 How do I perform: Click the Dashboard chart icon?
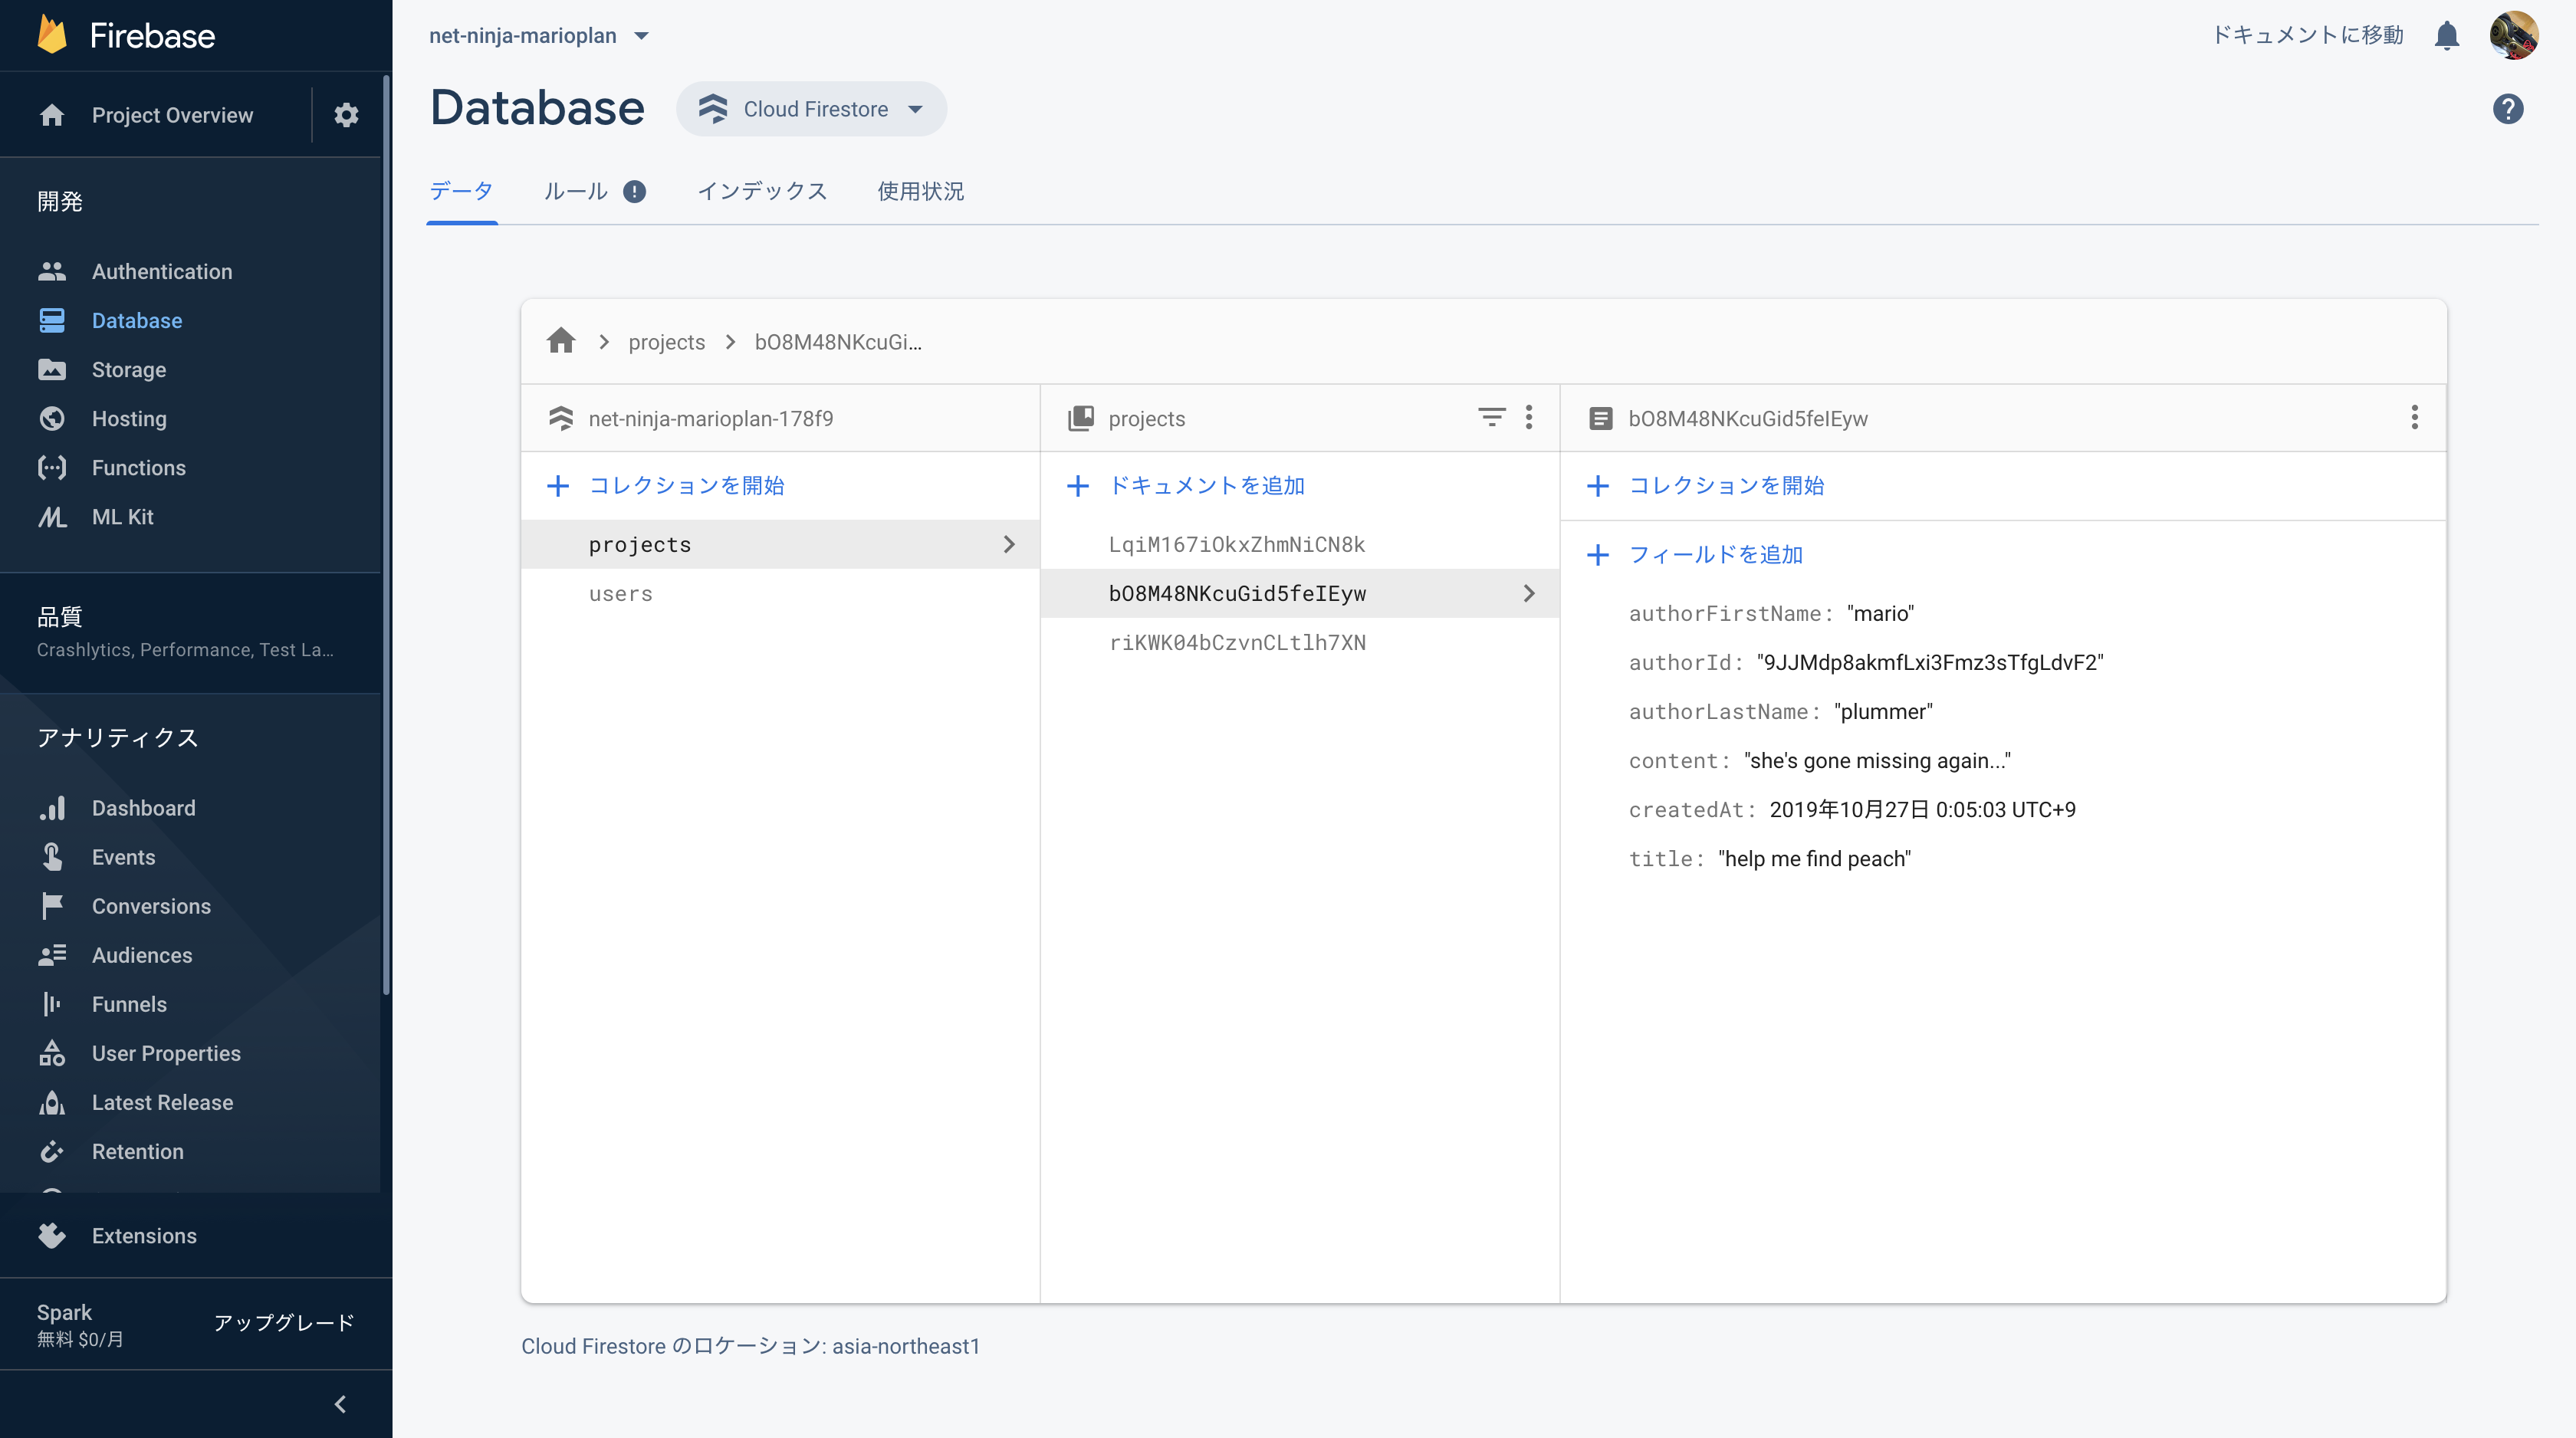(52, 807)
